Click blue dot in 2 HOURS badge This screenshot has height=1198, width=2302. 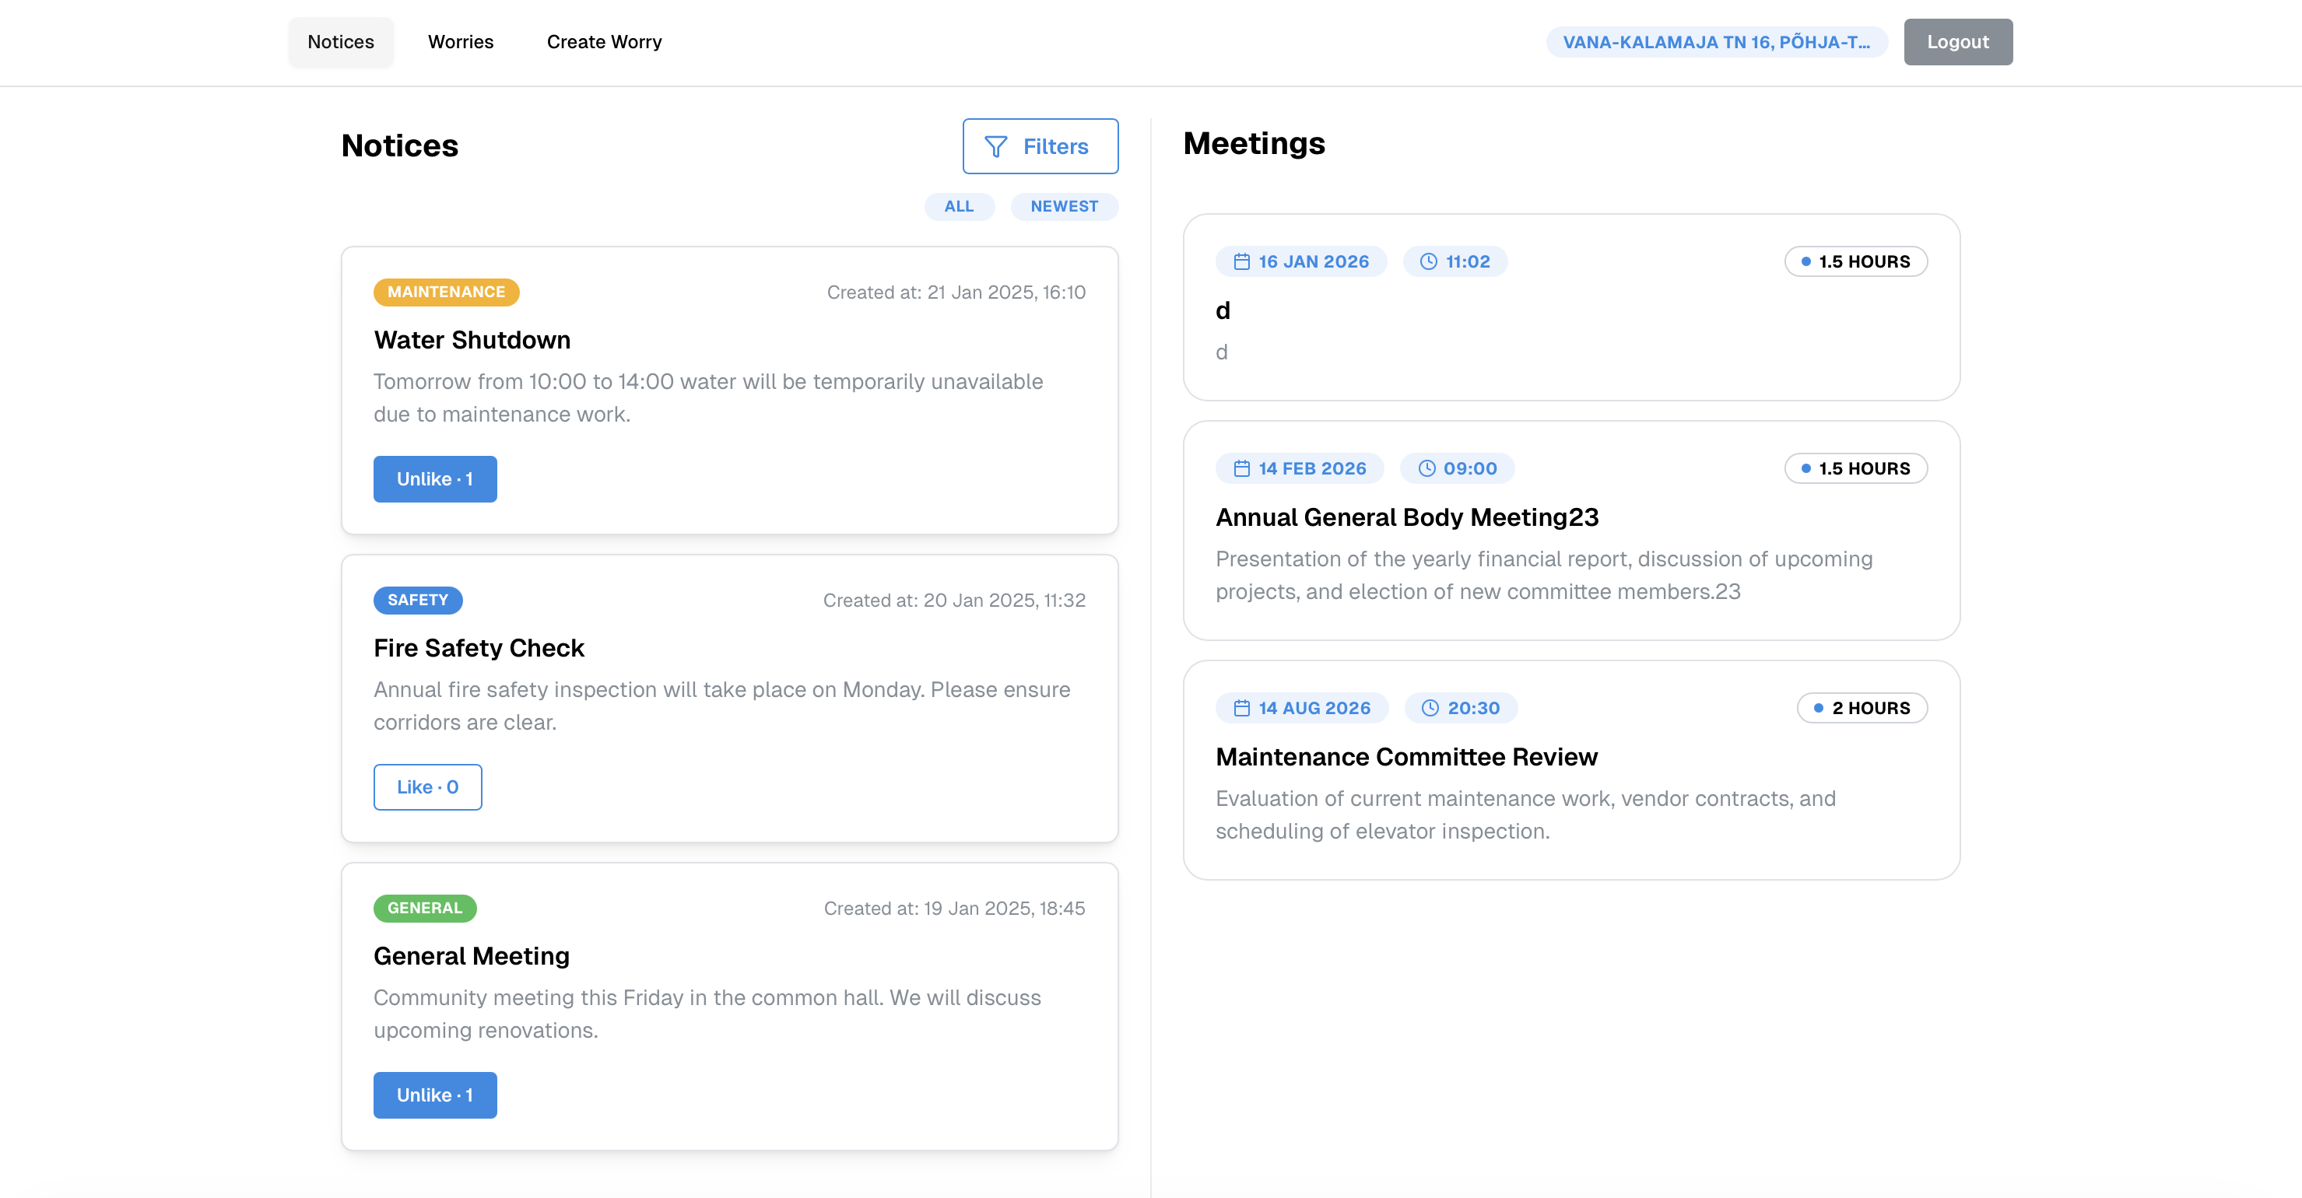click(1818, 709)
